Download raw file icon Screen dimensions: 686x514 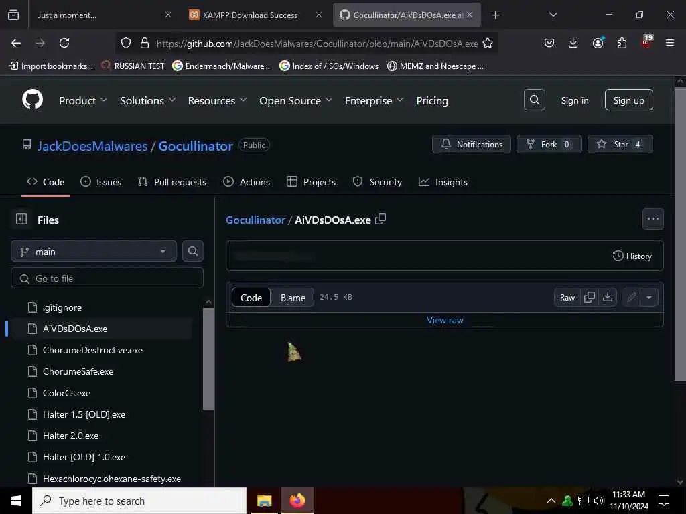click(608, 297)
